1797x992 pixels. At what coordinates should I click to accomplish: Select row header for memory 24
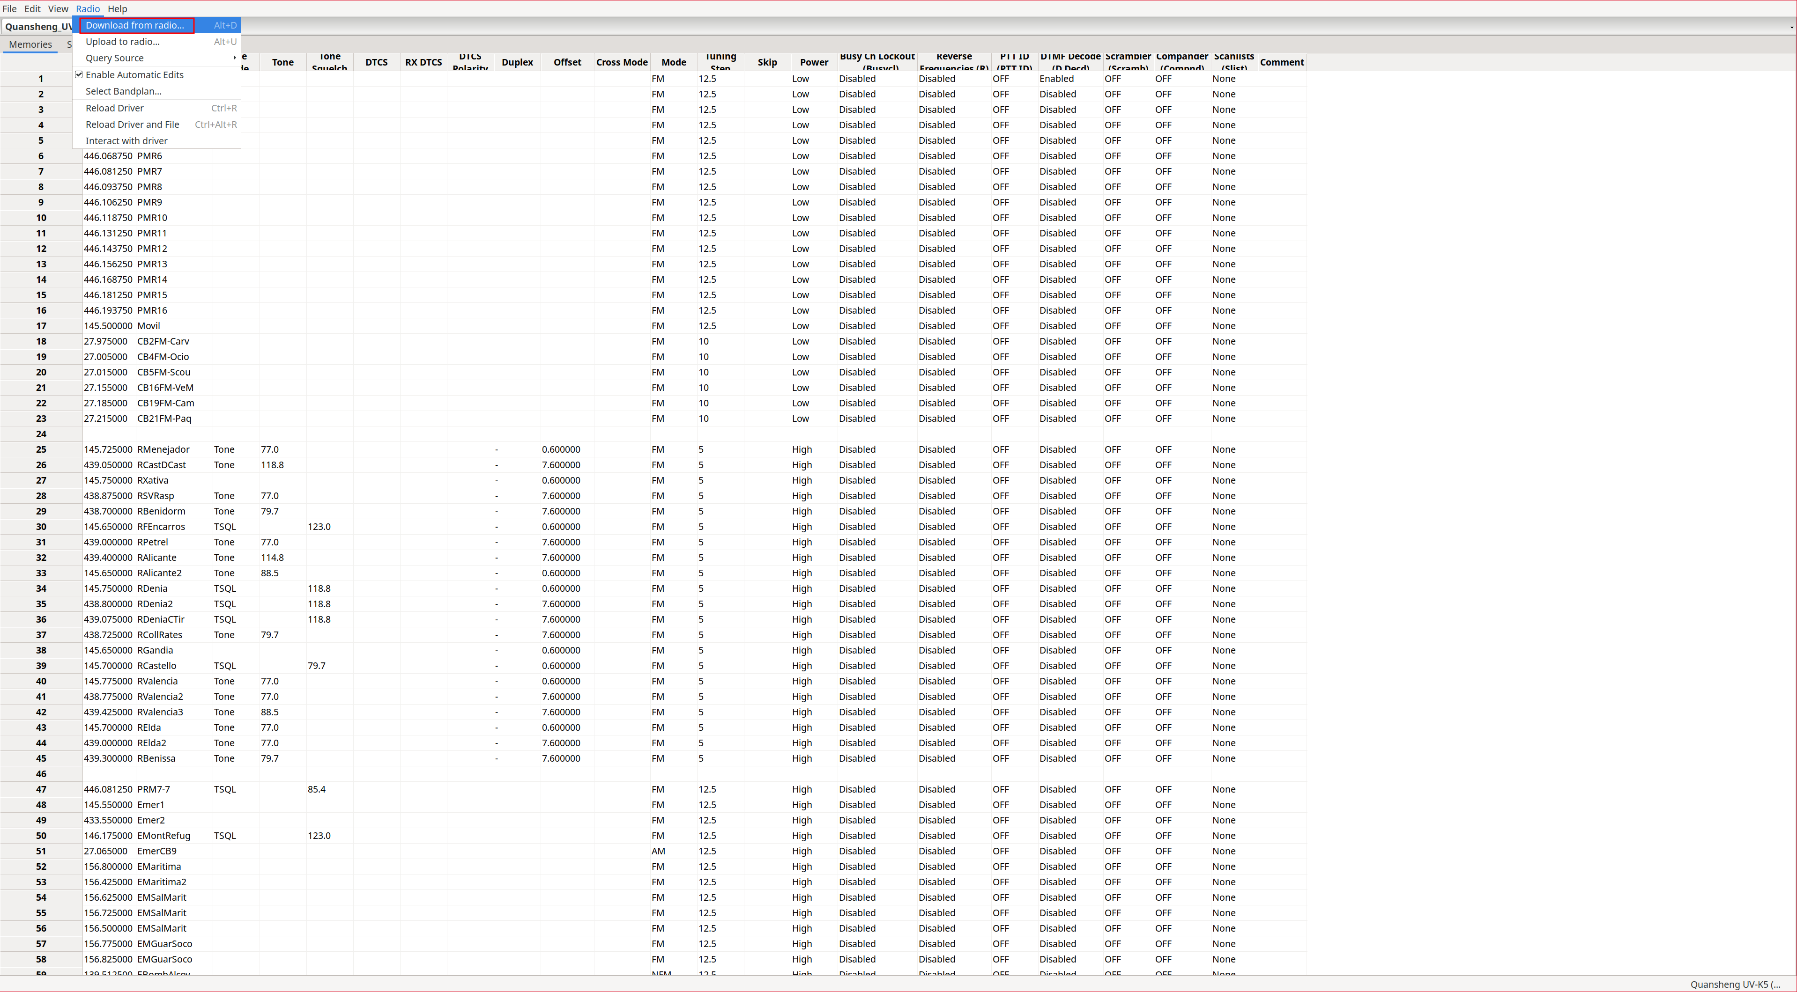[x=41, y=434]
